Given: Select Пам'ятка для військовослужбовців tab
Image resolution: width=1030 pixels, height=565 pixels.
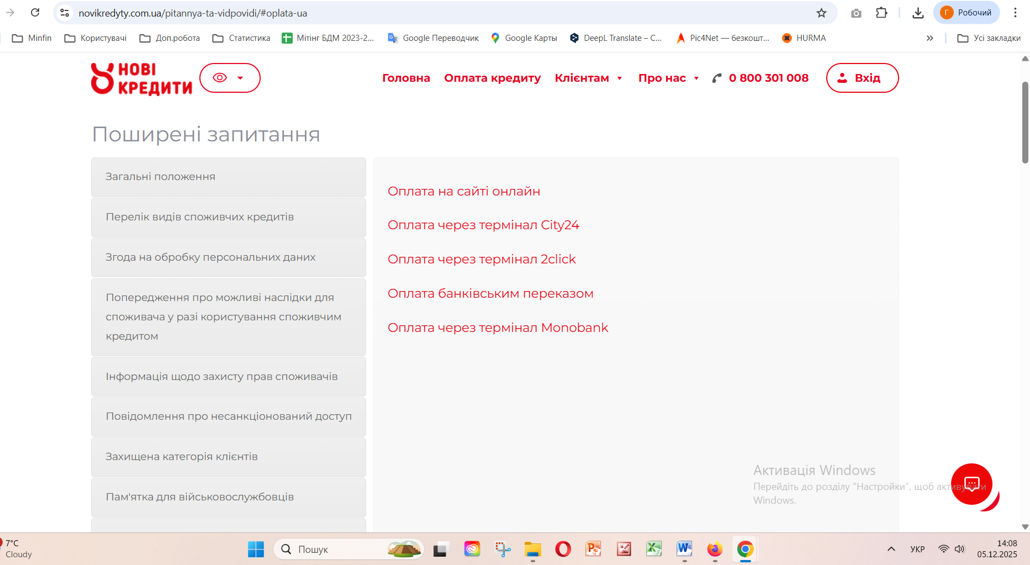Looking at the screenshot, I should coord(229,497).
